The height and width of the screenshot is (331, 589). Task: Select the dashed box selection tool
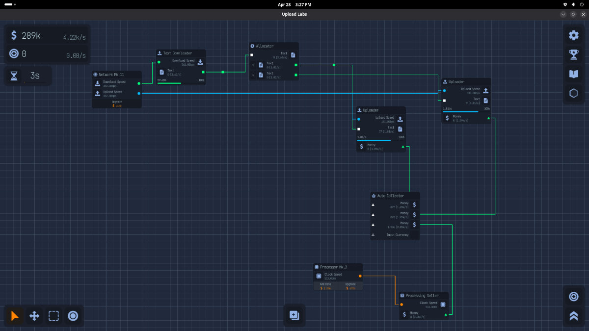pos(54,316)
